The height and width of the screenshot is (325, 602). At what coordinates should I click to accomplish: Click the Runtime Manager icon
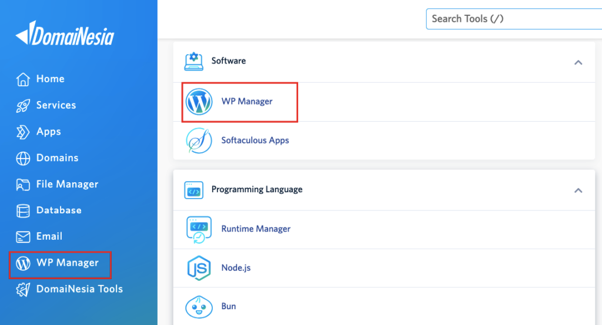pyautogui.click(x=199, y=229)
